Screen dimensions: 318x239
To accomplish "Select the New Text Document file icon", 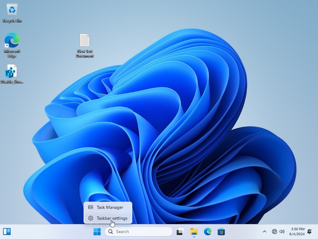I will 85,45.
